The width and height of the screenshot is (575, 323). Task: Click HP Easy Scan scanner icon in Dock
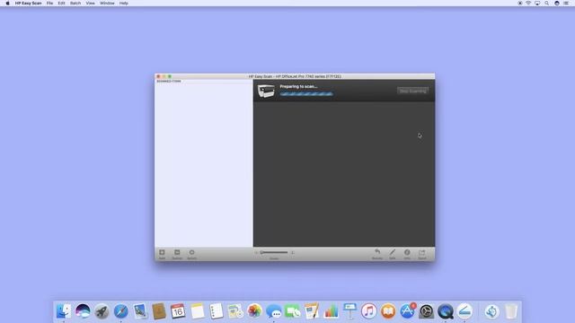464,311
